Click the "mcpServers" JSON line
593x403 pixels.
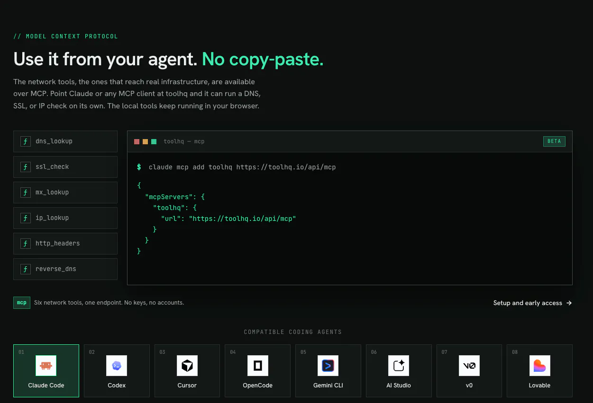pos(175,196)
